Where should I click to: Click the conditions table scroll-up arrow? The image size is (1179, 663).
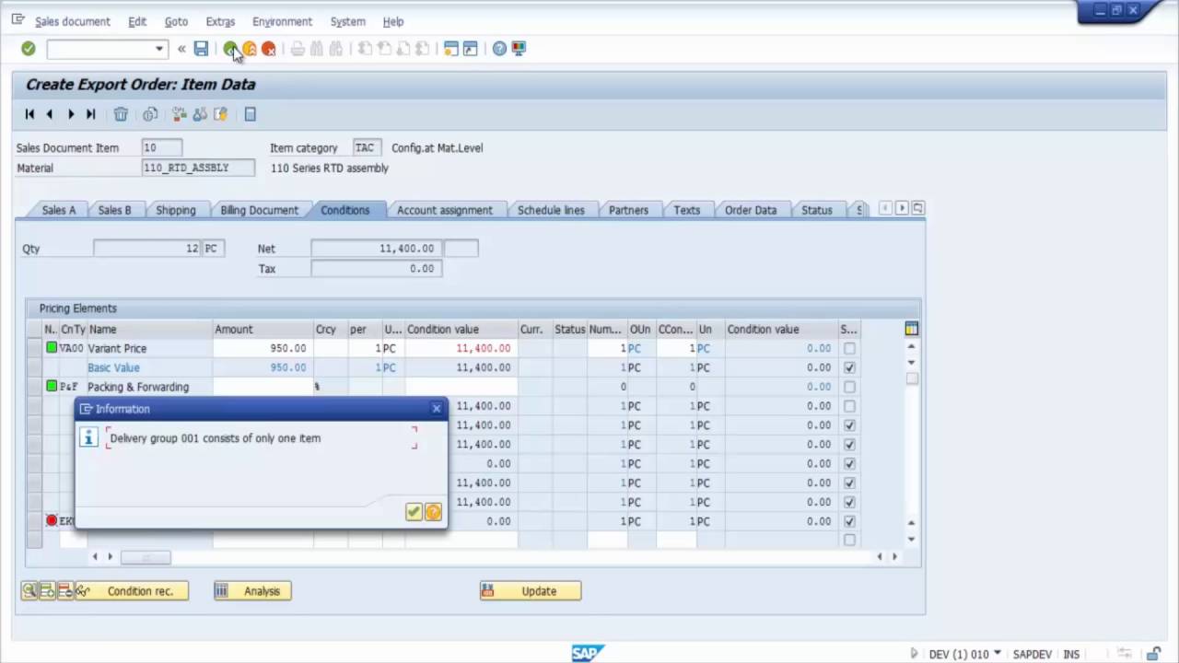[911, 347]
